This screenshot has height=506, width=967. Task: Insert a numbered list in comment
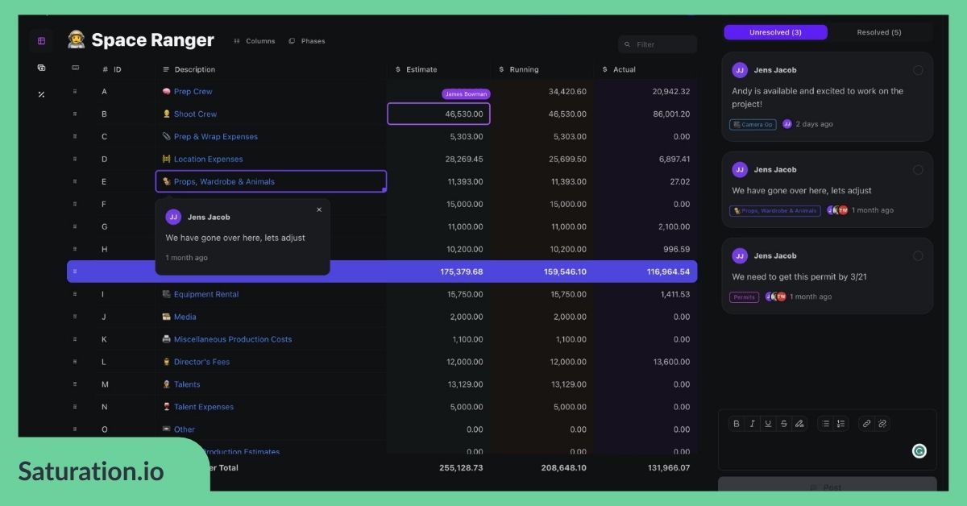coord(840,424)
